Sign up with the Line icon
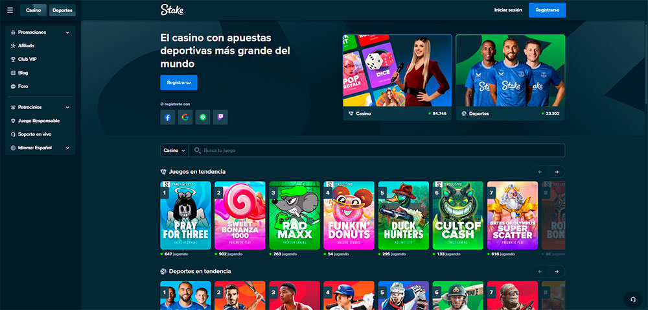Image resolution: width=648 pixels, height=310 pixels. (x=202, y=117)
